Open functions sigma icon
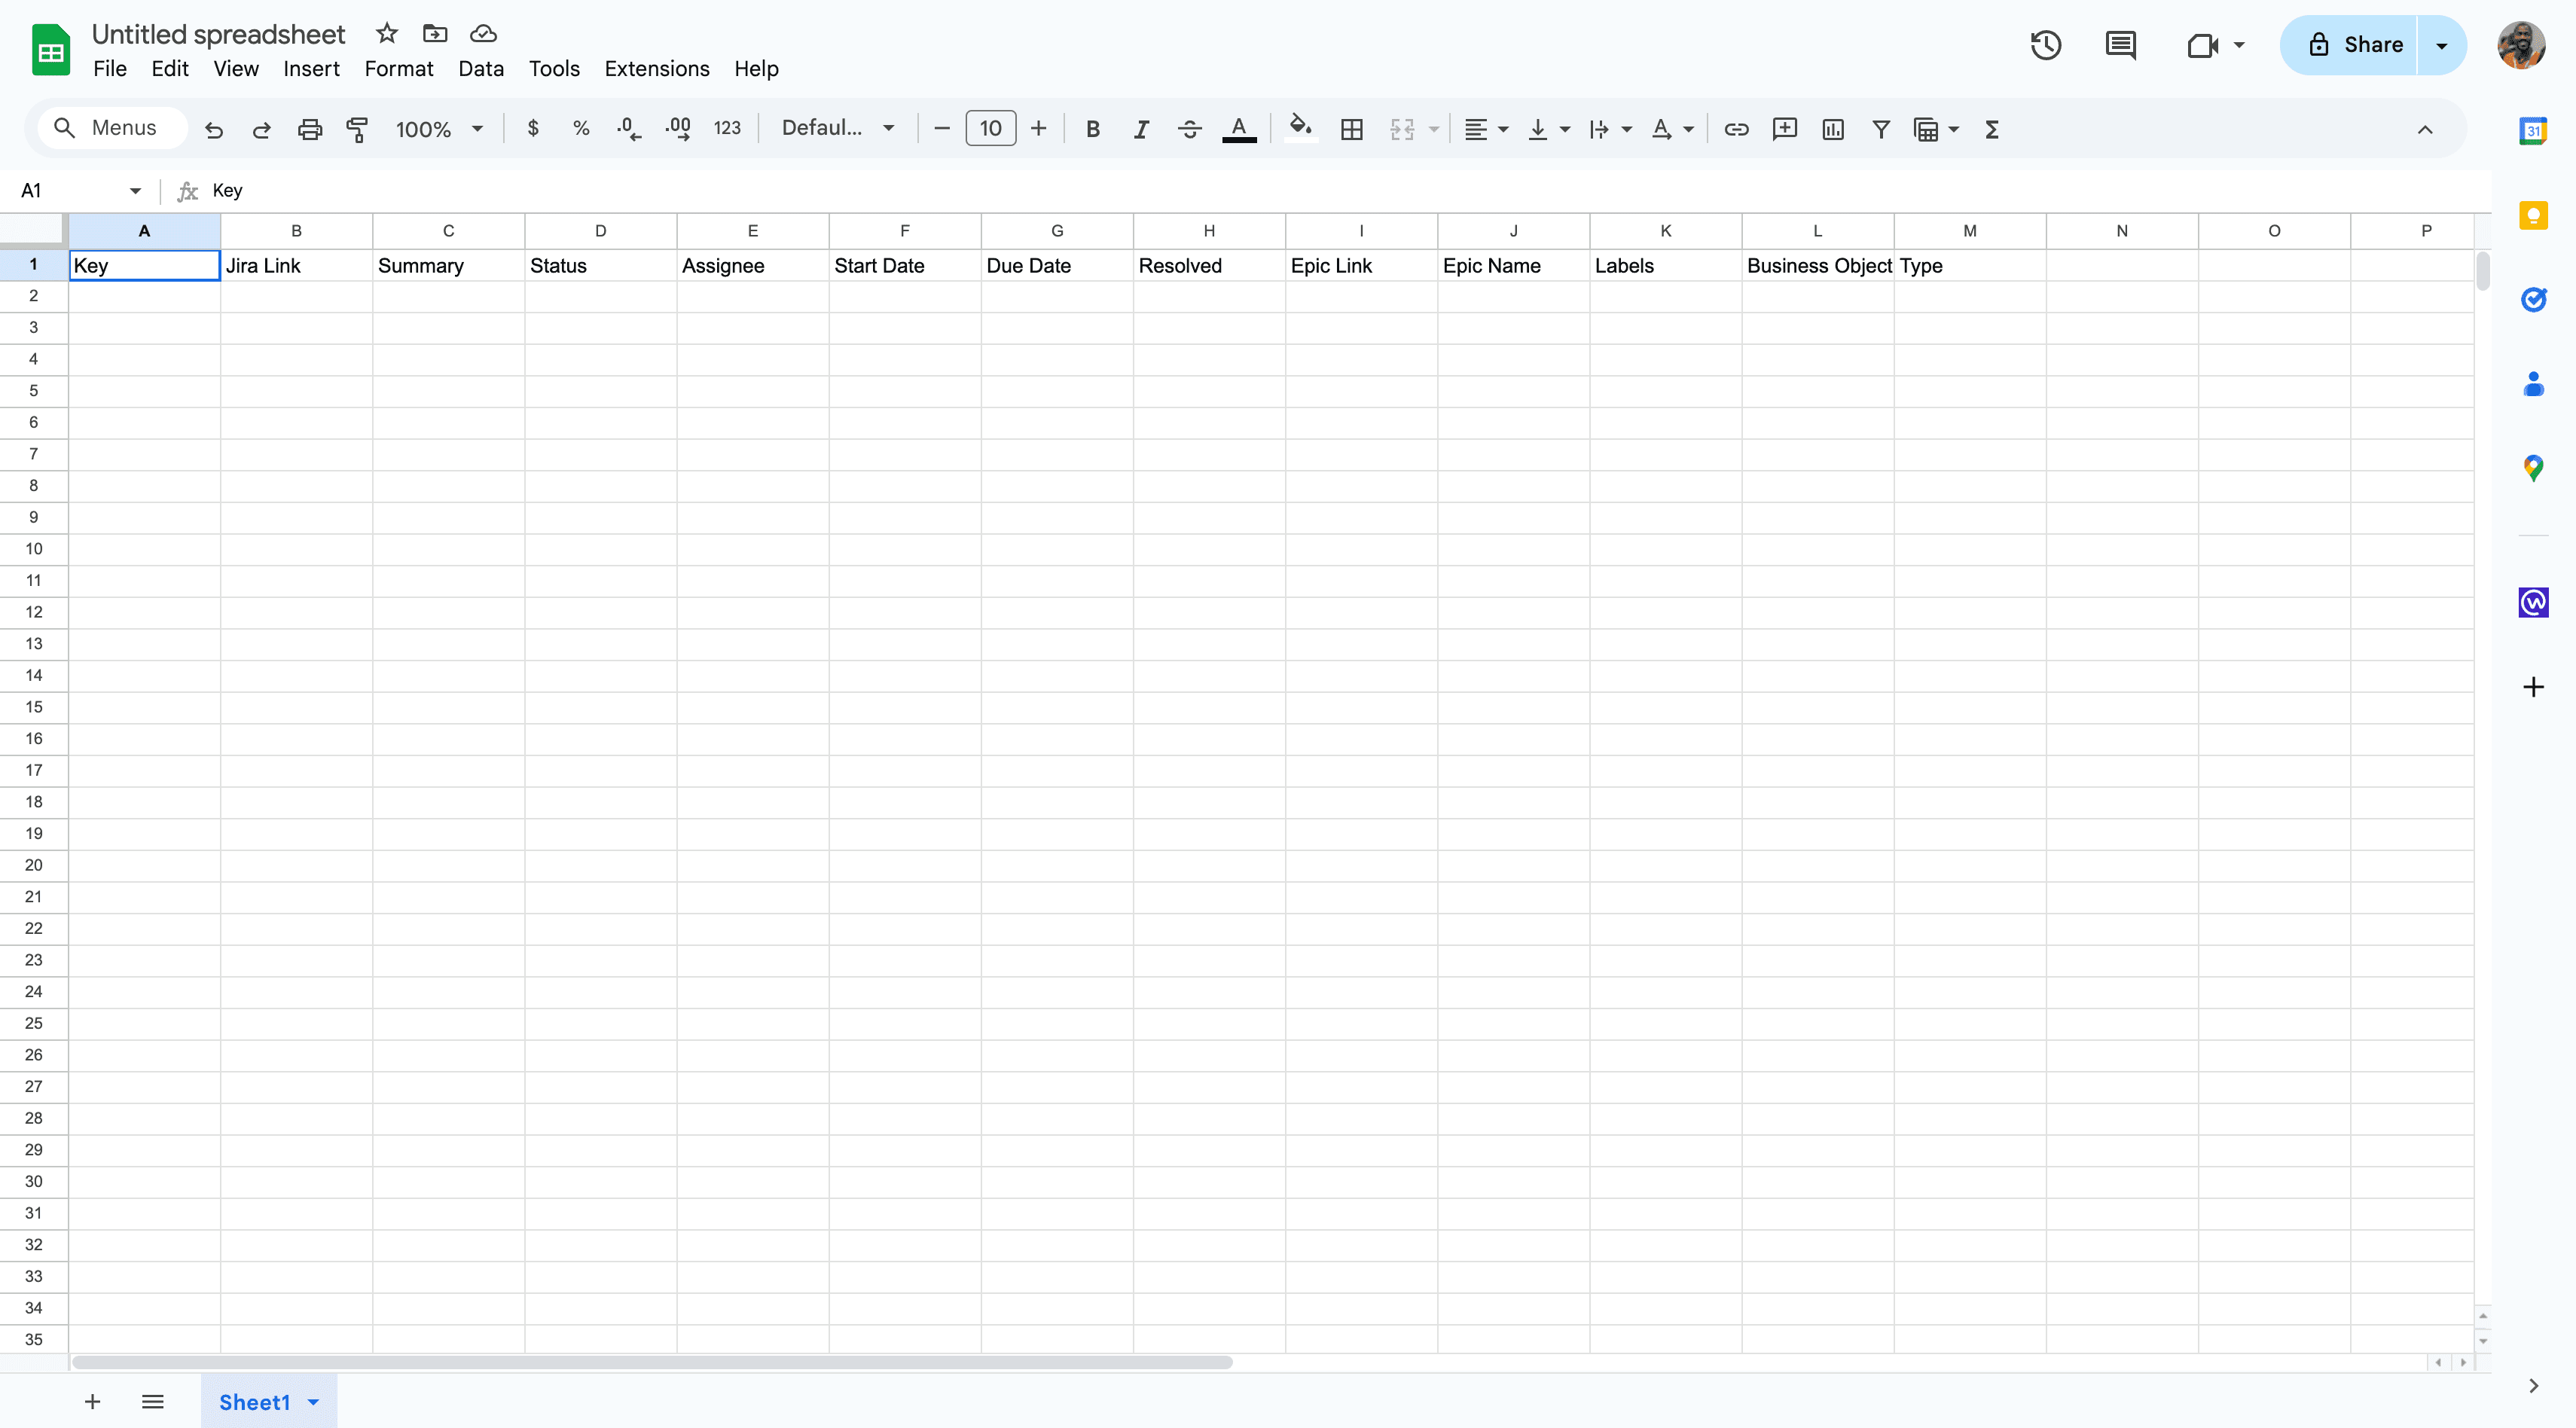This screenshot has width=2576, height=1428. point(1991,129)
